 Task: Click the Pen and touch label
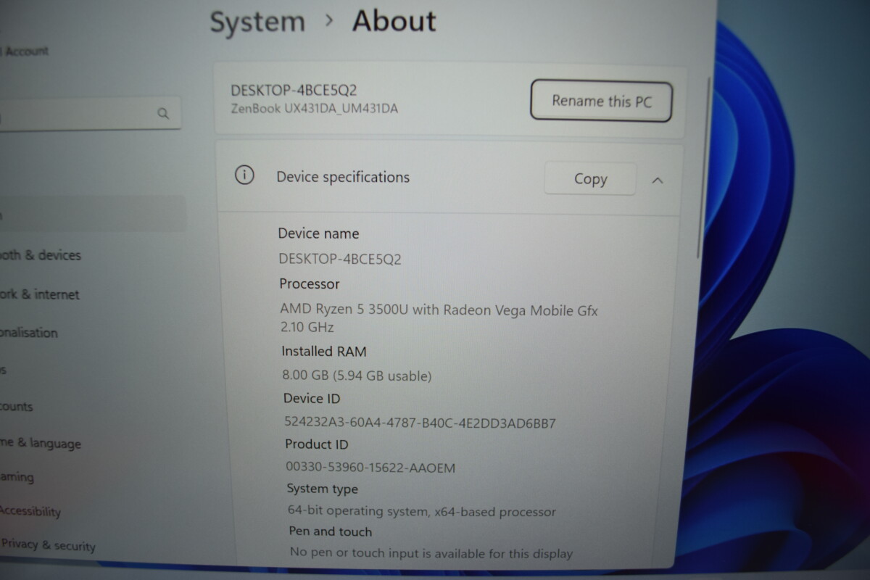click(x=331, y=531)
